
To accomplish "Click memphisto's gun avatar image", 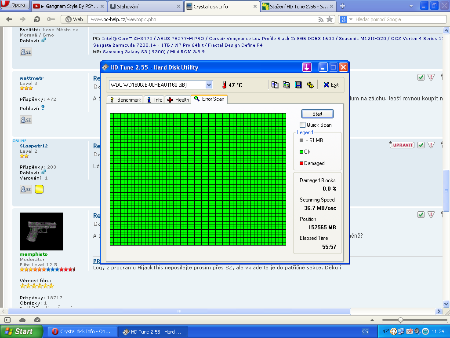I will click(x=41, y=231).
